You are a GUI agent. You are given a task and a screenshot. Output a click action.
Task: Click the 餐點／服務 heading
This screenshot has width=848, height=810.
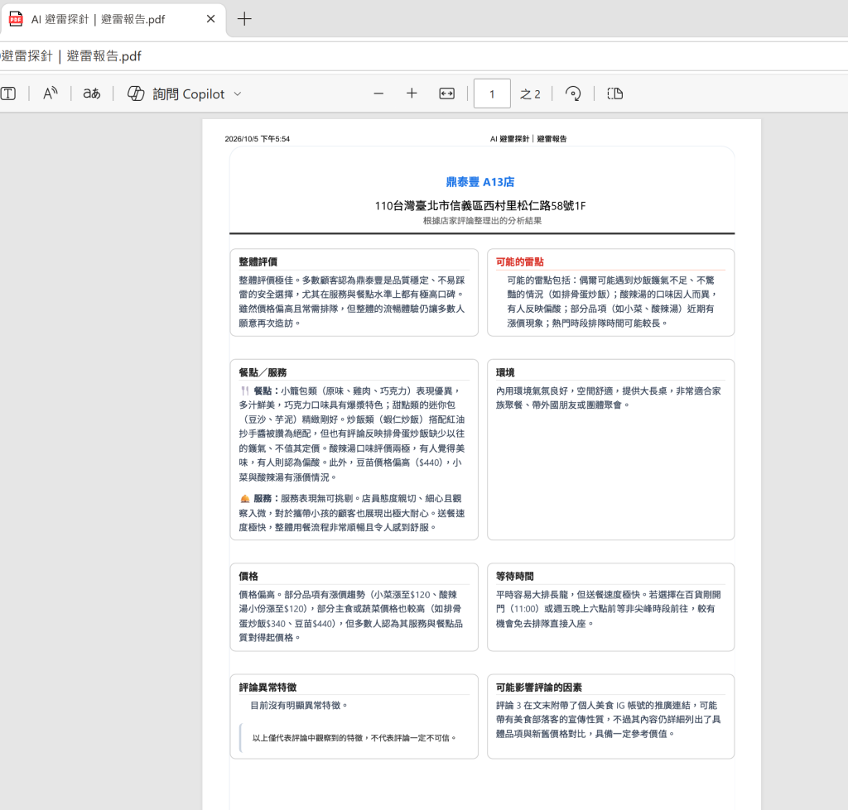coord(263,373)
